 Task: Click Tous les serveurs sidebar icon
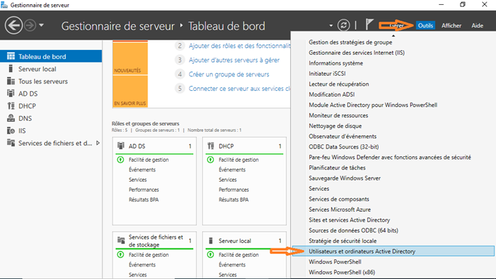[x=10, y=81]
